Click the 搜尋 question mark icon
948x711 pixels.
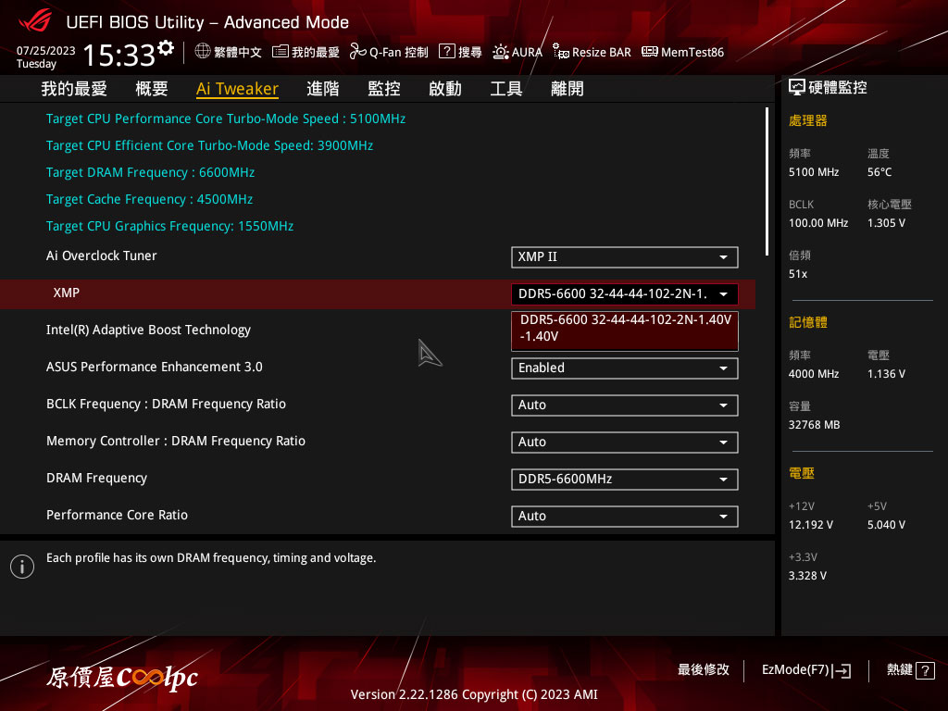tap(447, 52)
